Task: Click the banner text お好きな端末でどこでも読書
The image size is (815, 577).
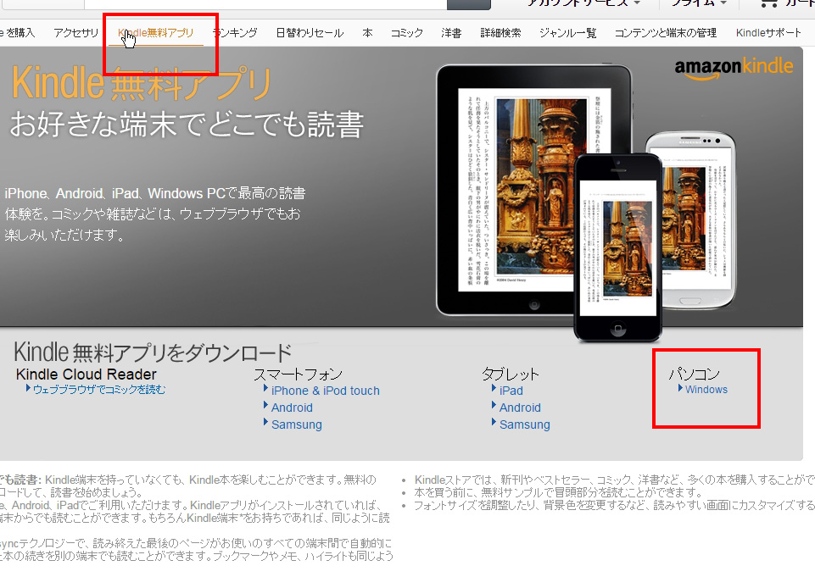Action: tap(187, 125)
